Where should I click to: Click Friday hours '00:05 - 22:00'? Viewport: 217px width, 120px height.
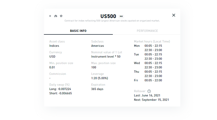pyautogui.click(x=153, y=80)
